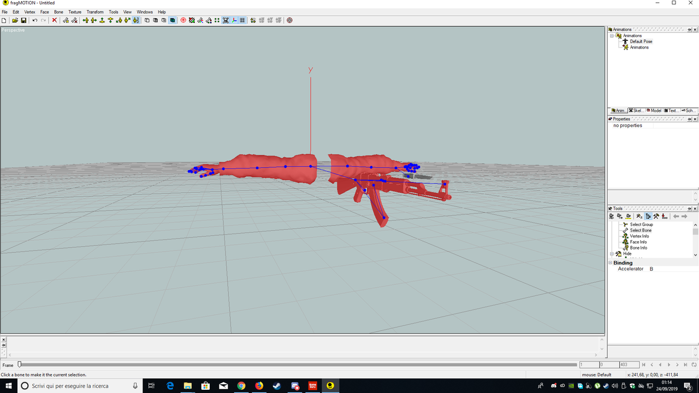Toggle the highlighted bone pair toolbar icon

136,20
